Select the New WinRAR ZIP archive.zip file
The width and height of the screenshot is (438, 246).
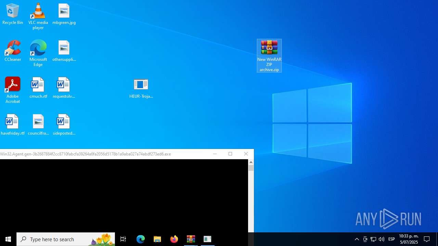269,56
